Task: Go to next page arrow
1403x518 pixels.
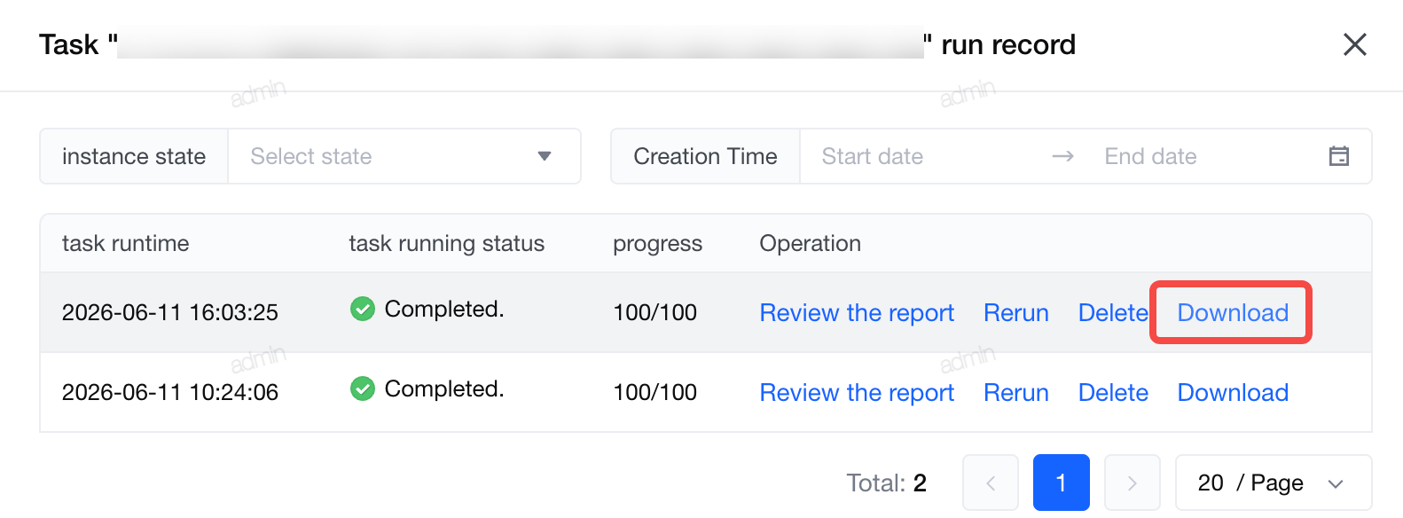Action: coord(1133,483)
